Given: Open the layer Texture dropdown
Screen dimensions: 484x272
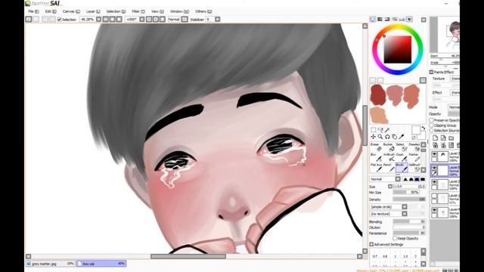Looking at the screenshot, I should point(455,79).
